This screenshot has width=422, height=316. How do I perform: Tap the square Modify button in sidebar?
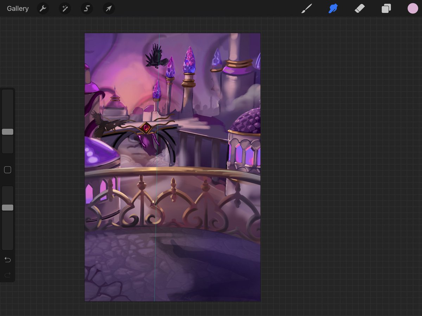(x=7, y=170)
